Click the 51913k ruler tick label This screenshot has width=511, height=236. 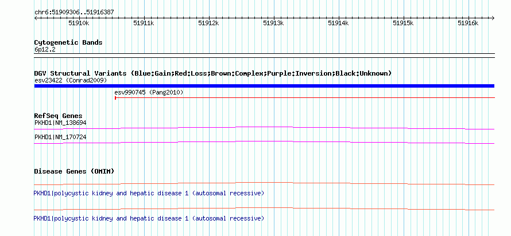pos(273,23)
